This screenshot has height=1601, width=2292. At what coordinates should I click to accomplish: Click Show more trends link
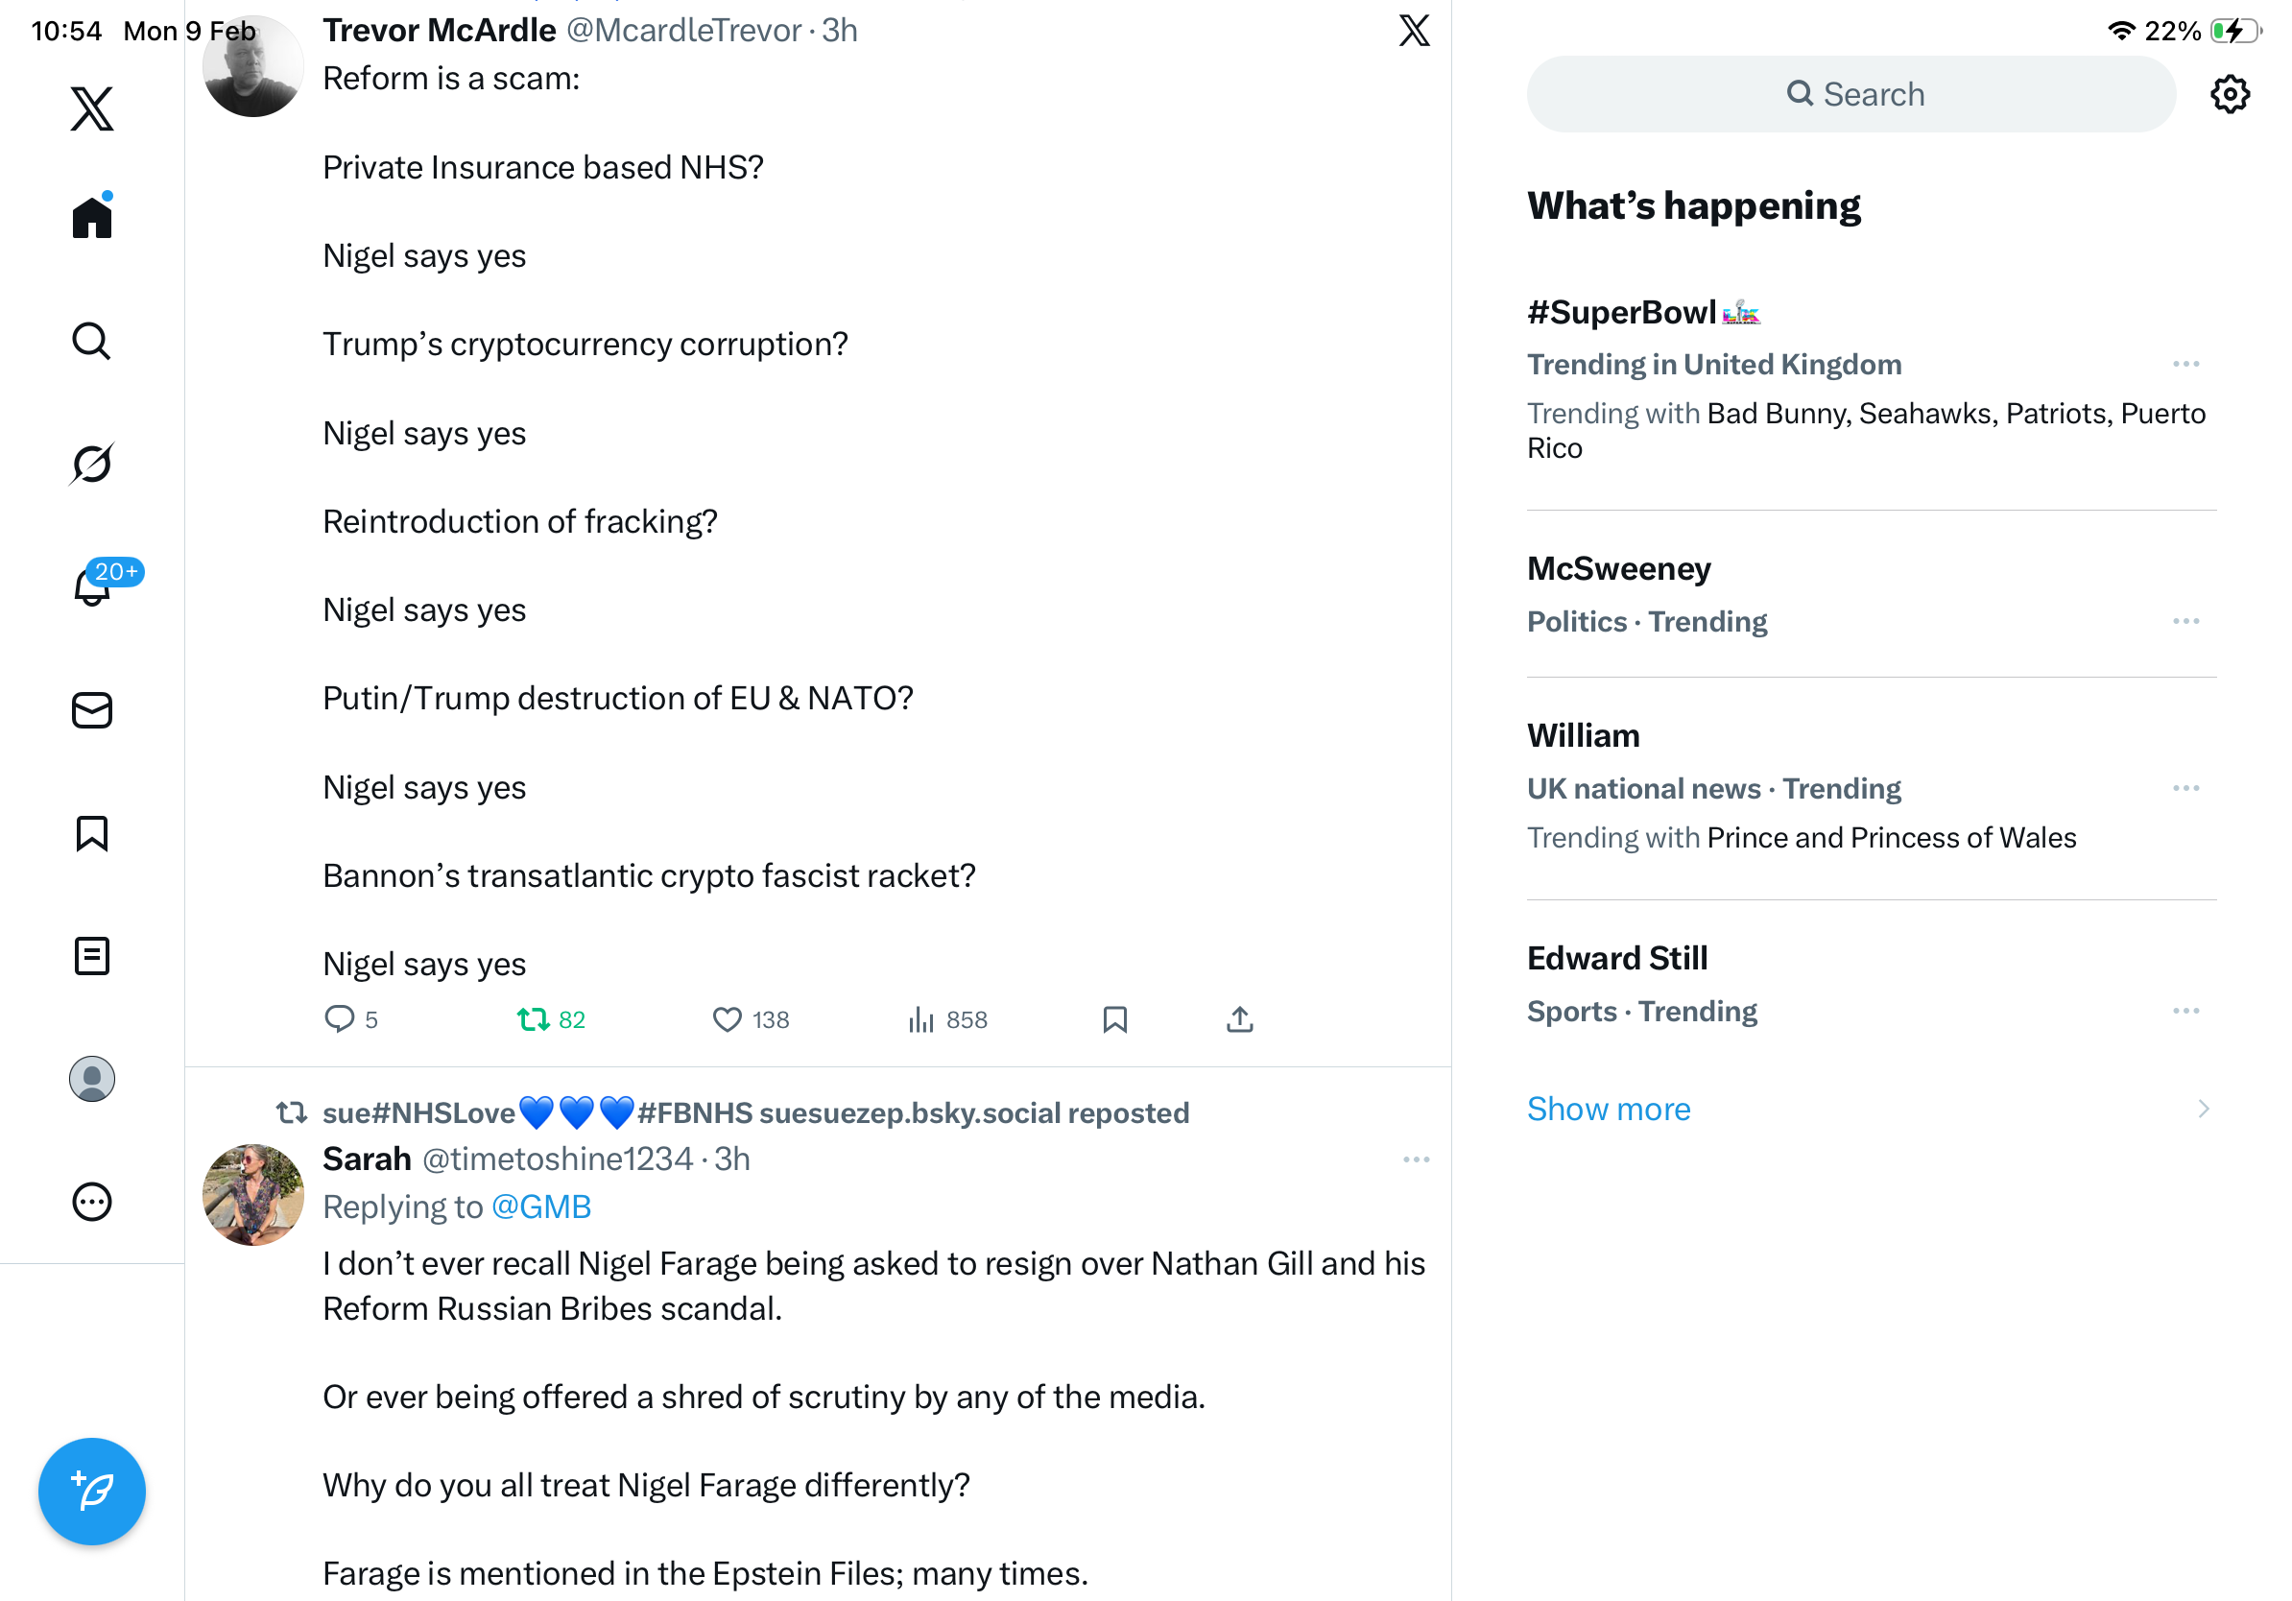tap(1609, 1109)
